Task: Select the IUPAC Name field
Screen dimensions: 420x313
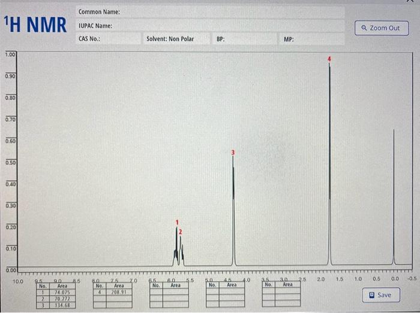Action: pos(210,26)
